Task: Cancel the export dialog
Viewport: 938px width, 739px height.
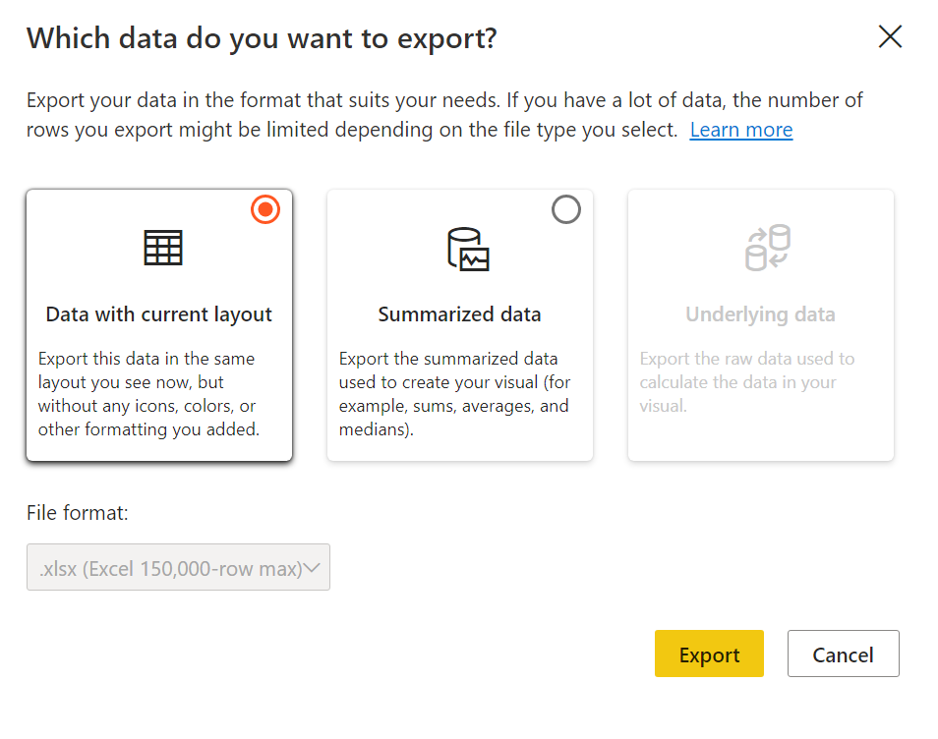Action: (843, 654)
